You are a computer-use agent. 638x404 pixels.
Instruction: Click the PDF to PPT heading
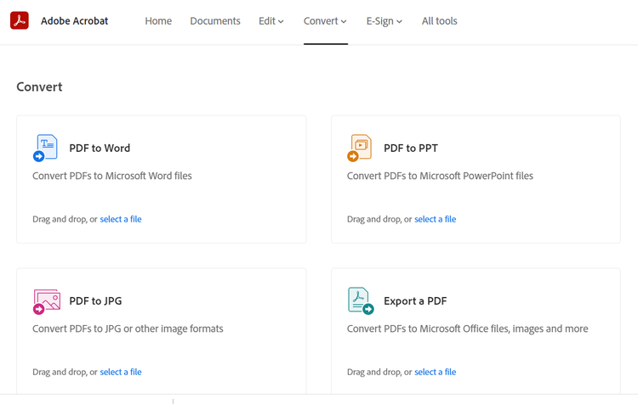coord(411,148)
